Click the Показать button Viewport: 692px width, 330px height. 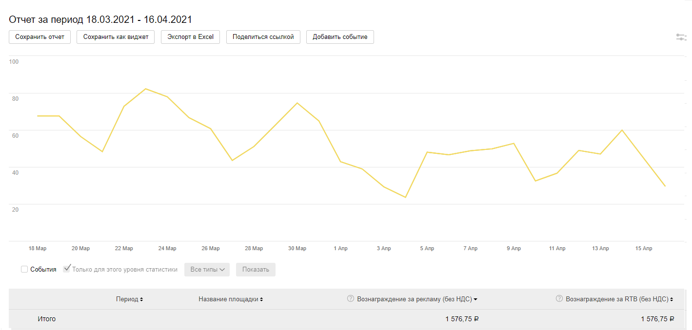coord(256,270)
